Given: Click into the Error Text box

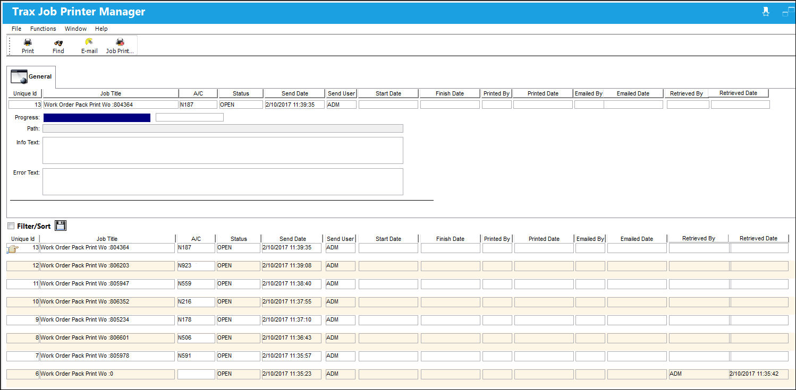Looking at the screenshot, I should 223,181.
